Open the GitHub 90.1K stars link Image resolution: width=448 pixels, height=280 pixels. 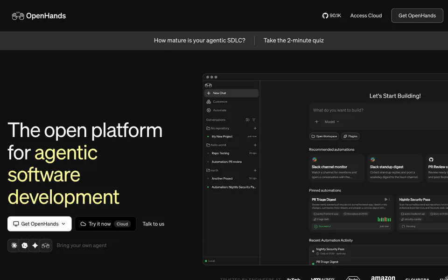[332, 16]
